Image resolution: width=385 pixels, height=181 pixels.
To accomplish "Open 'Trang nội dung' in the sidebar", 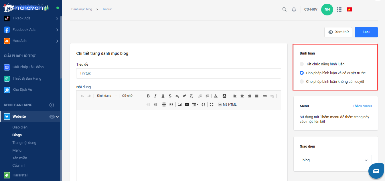I will pos(24,143).
